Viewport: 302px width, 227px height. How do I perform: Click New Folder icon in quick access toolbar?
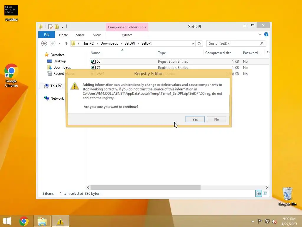click(57, 27)
